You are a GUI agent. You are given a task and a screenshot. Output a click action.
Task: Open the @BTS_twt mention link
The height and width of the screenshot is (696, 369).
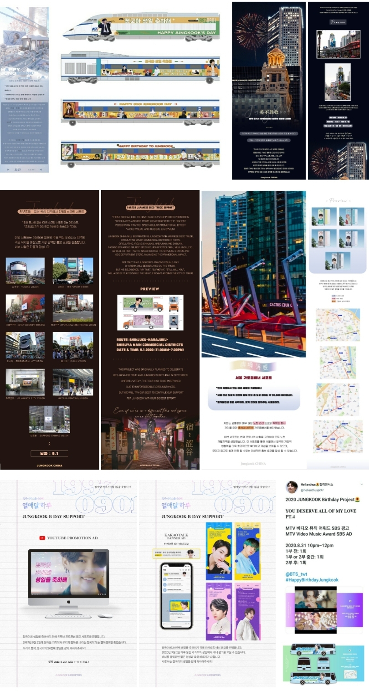(x=296, y=573)
